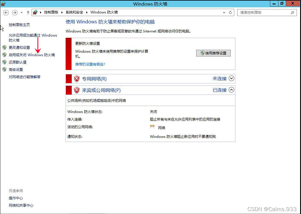Screen dimensions: 301x214
Task: Click the search magnifier icon
Action: [x=292, y=13]
